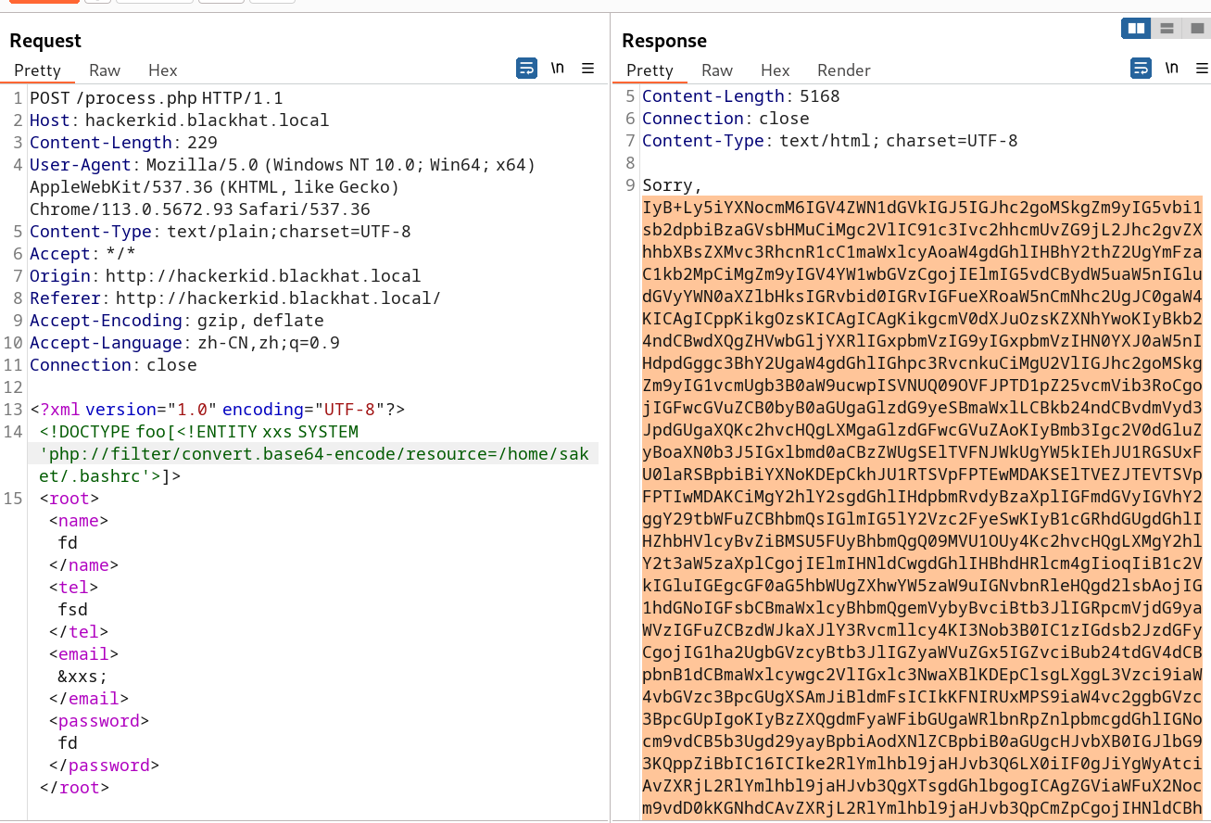The image size is (1211, 823).
Task: Toggle word wrap icon in Response panel
Action: [x=1141, y=69]
